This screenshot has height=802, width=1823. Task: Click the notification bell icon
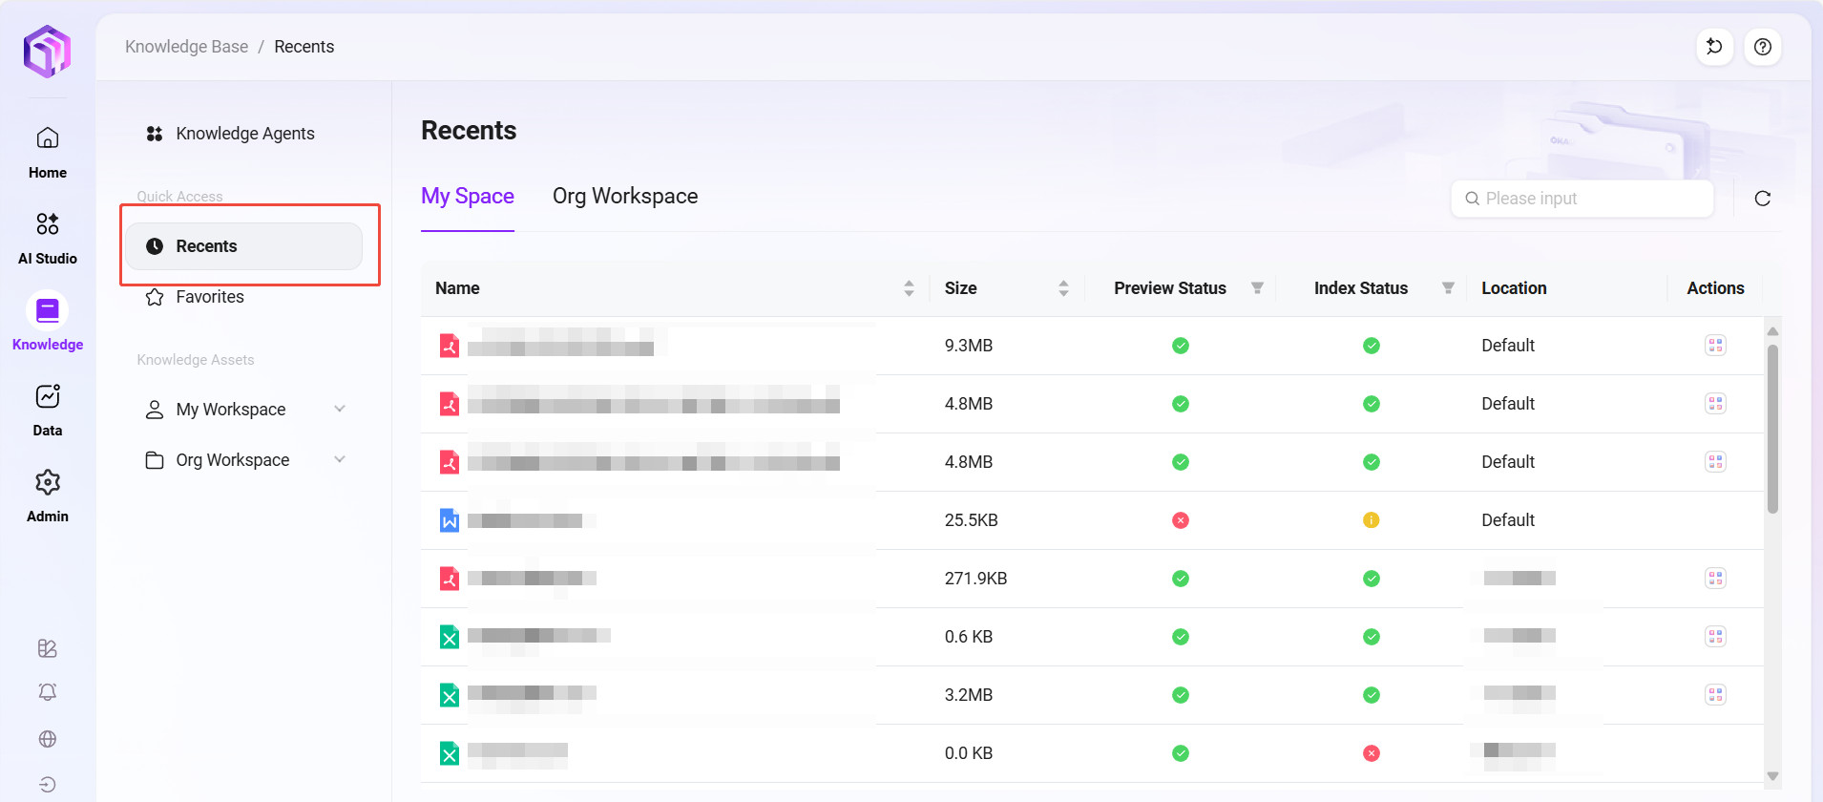coord(48,692)
